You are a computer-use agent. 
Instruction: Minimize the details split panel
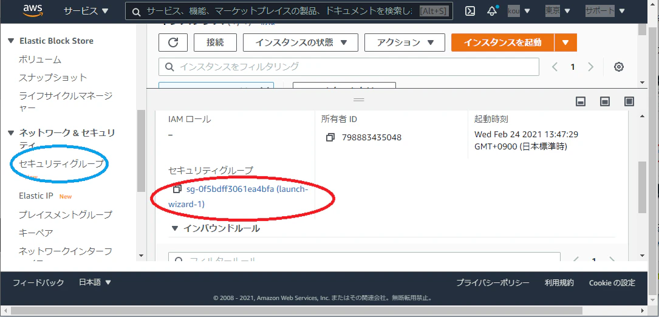[x=581, y=101]
